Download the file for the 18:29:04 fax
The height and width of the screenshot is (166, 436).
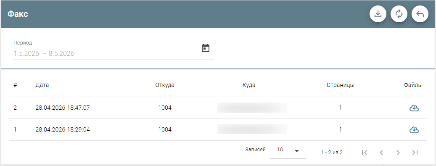414,129
